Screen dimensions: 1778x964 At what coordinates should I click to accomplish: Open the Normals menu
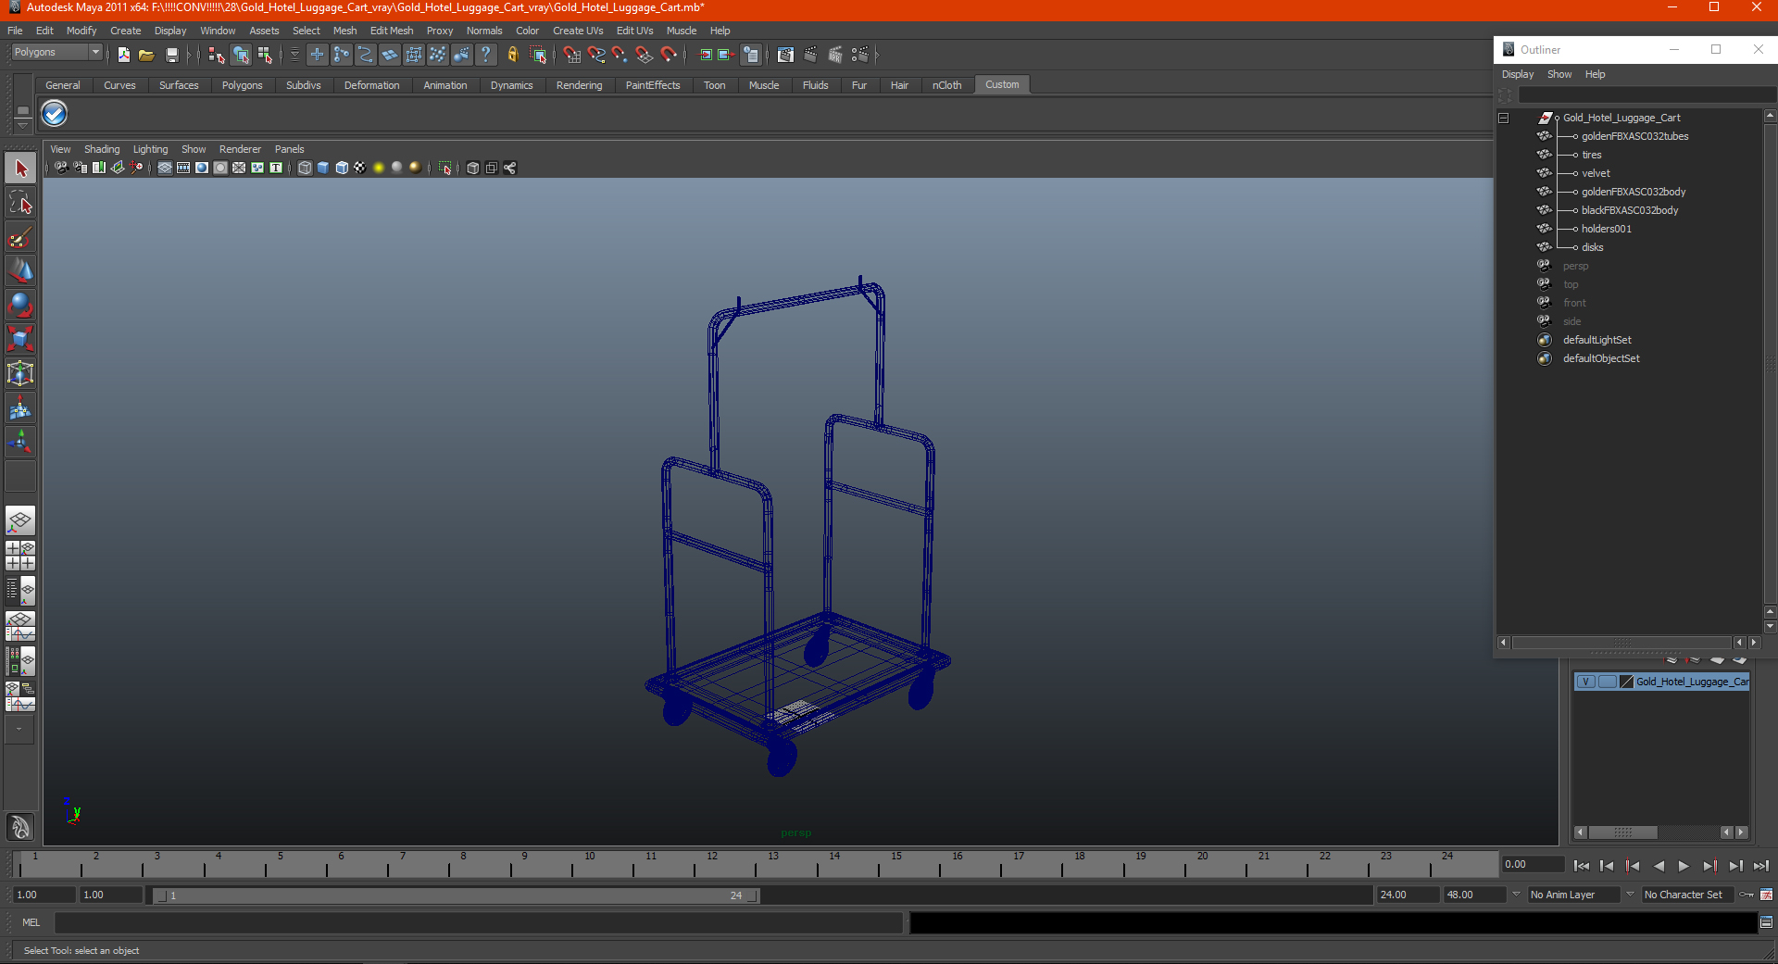(484, 31)
